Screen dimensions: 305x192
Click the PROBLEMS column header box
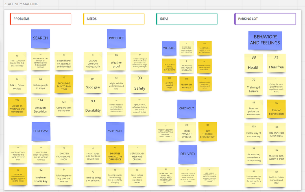point(40,19)
